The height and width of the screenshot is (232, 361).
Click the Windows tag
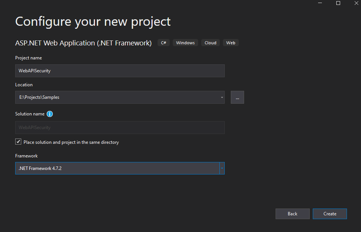185,43
